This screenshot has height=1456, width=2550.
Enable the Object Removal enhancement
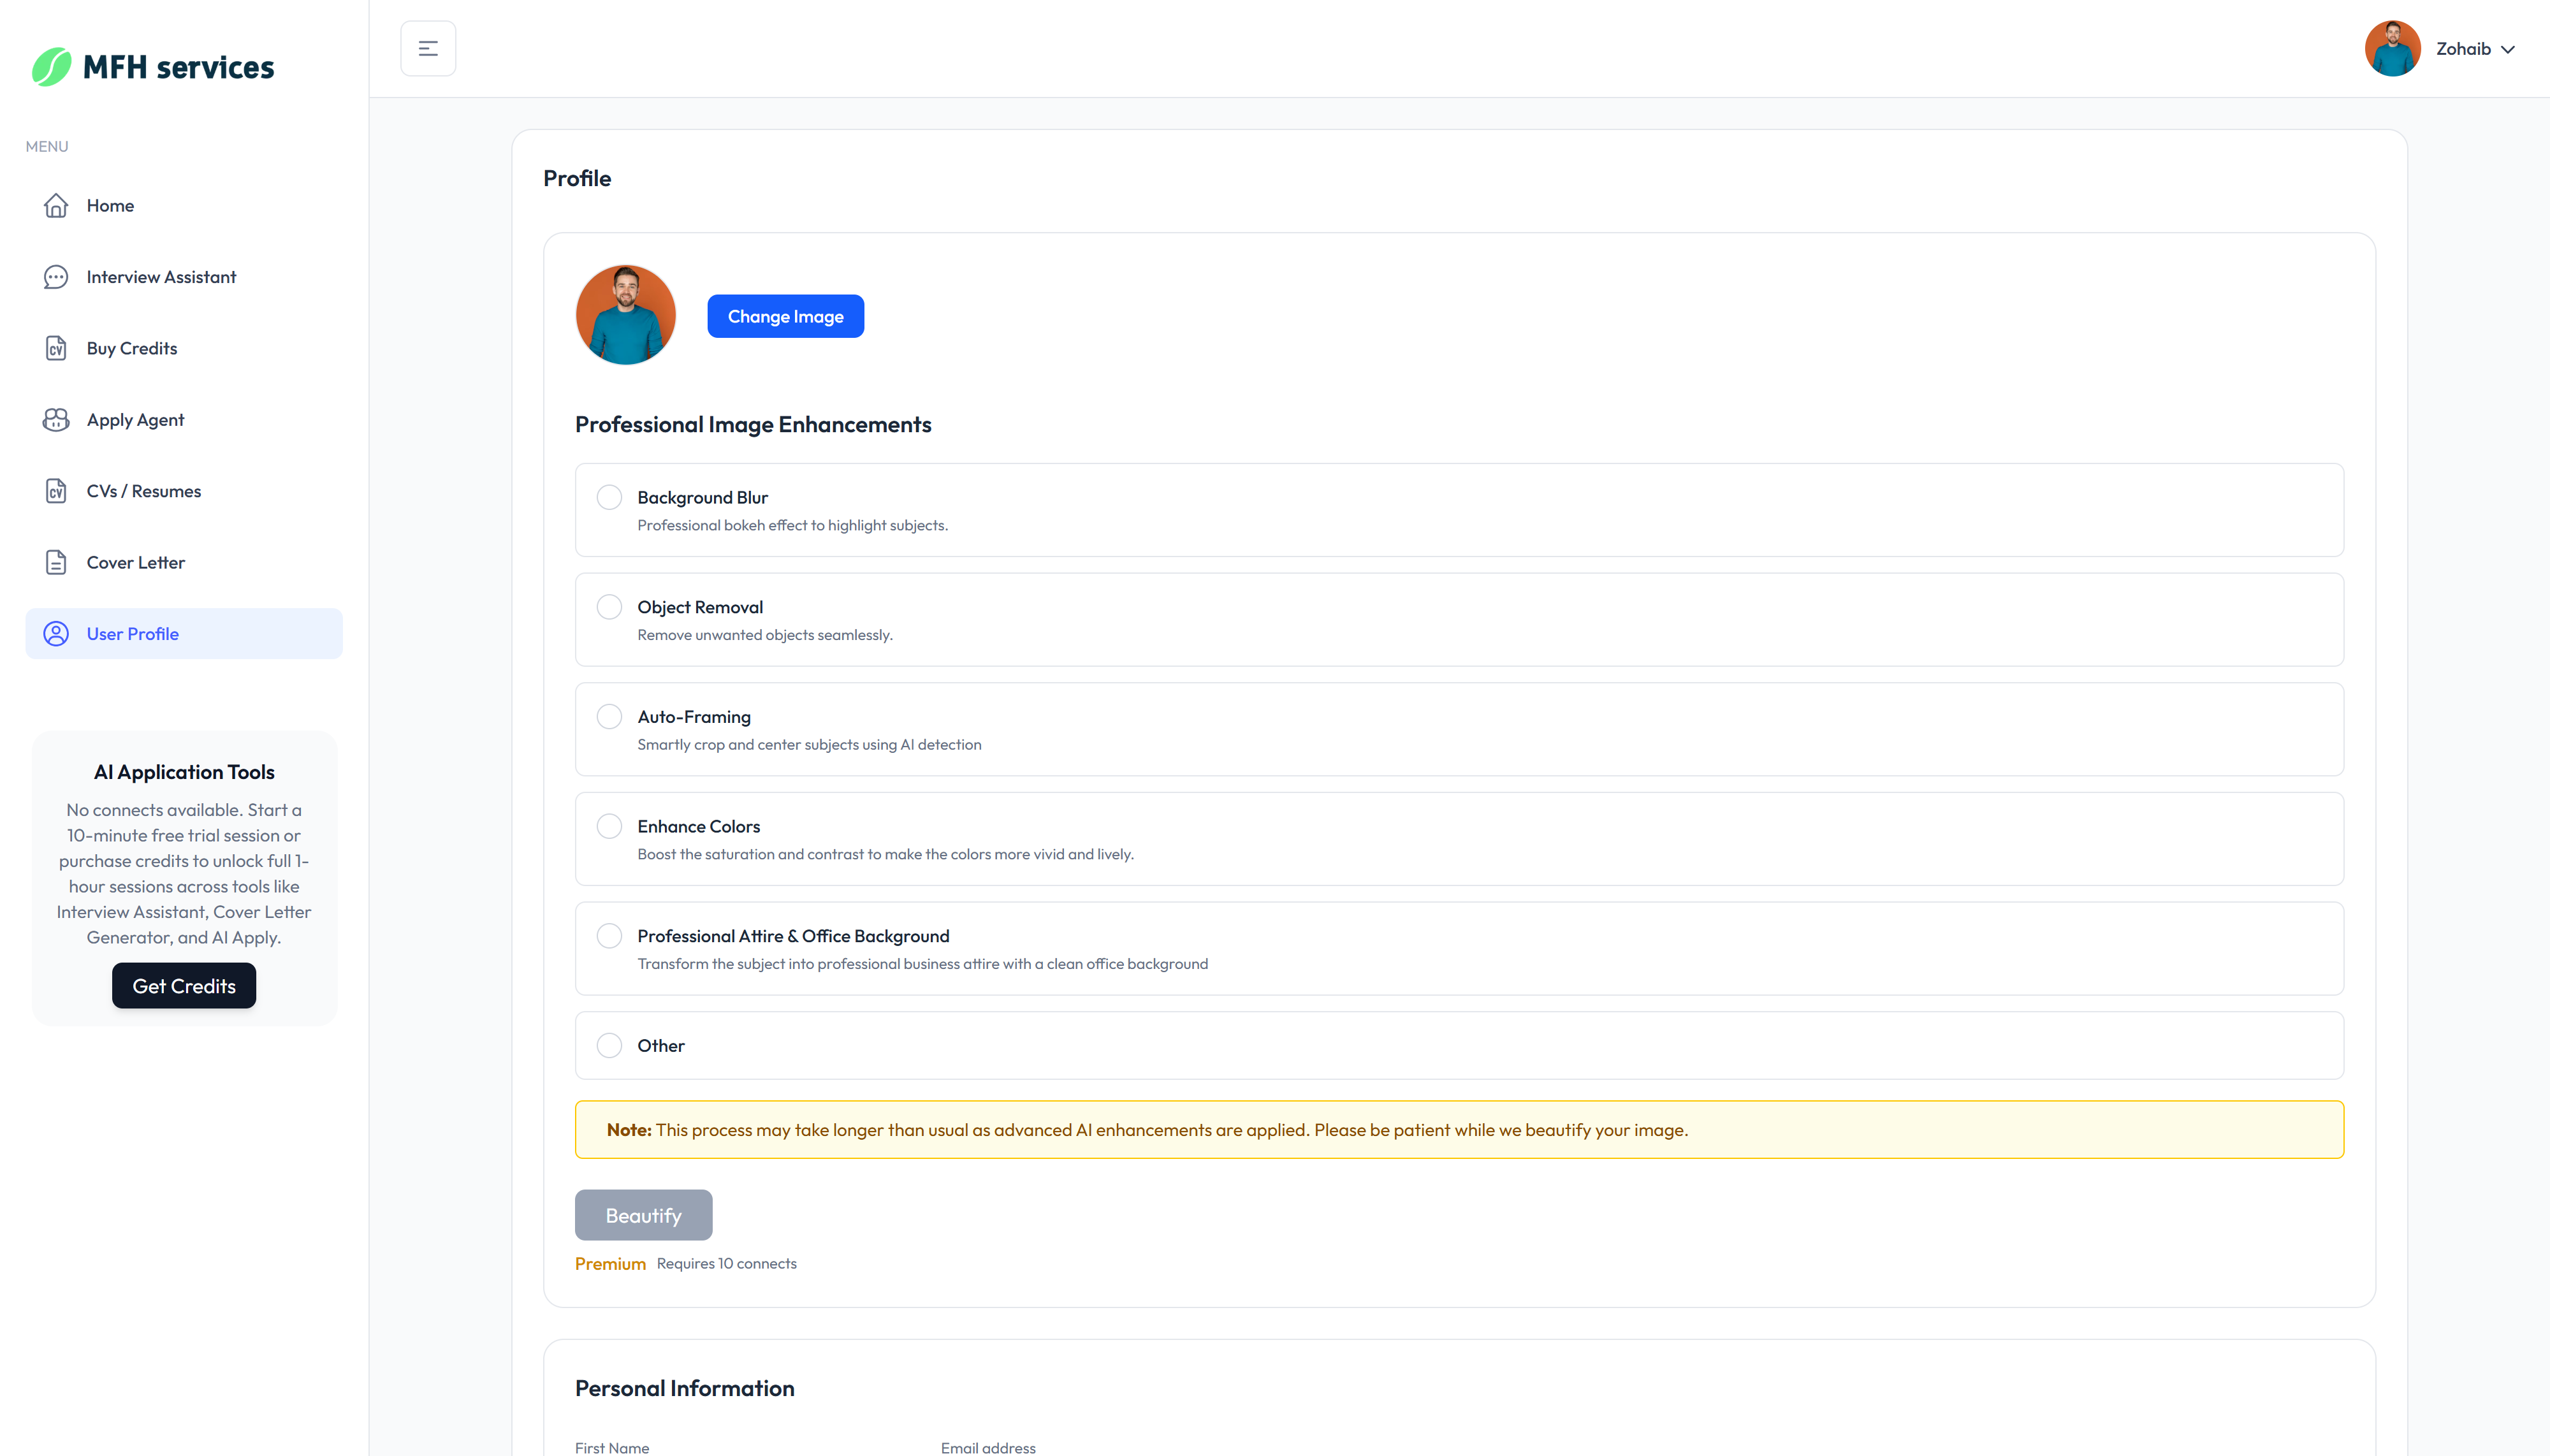(609, 606)
